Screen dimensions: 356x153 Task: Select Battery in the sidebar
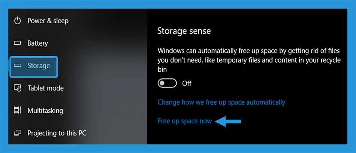(38, 43)
